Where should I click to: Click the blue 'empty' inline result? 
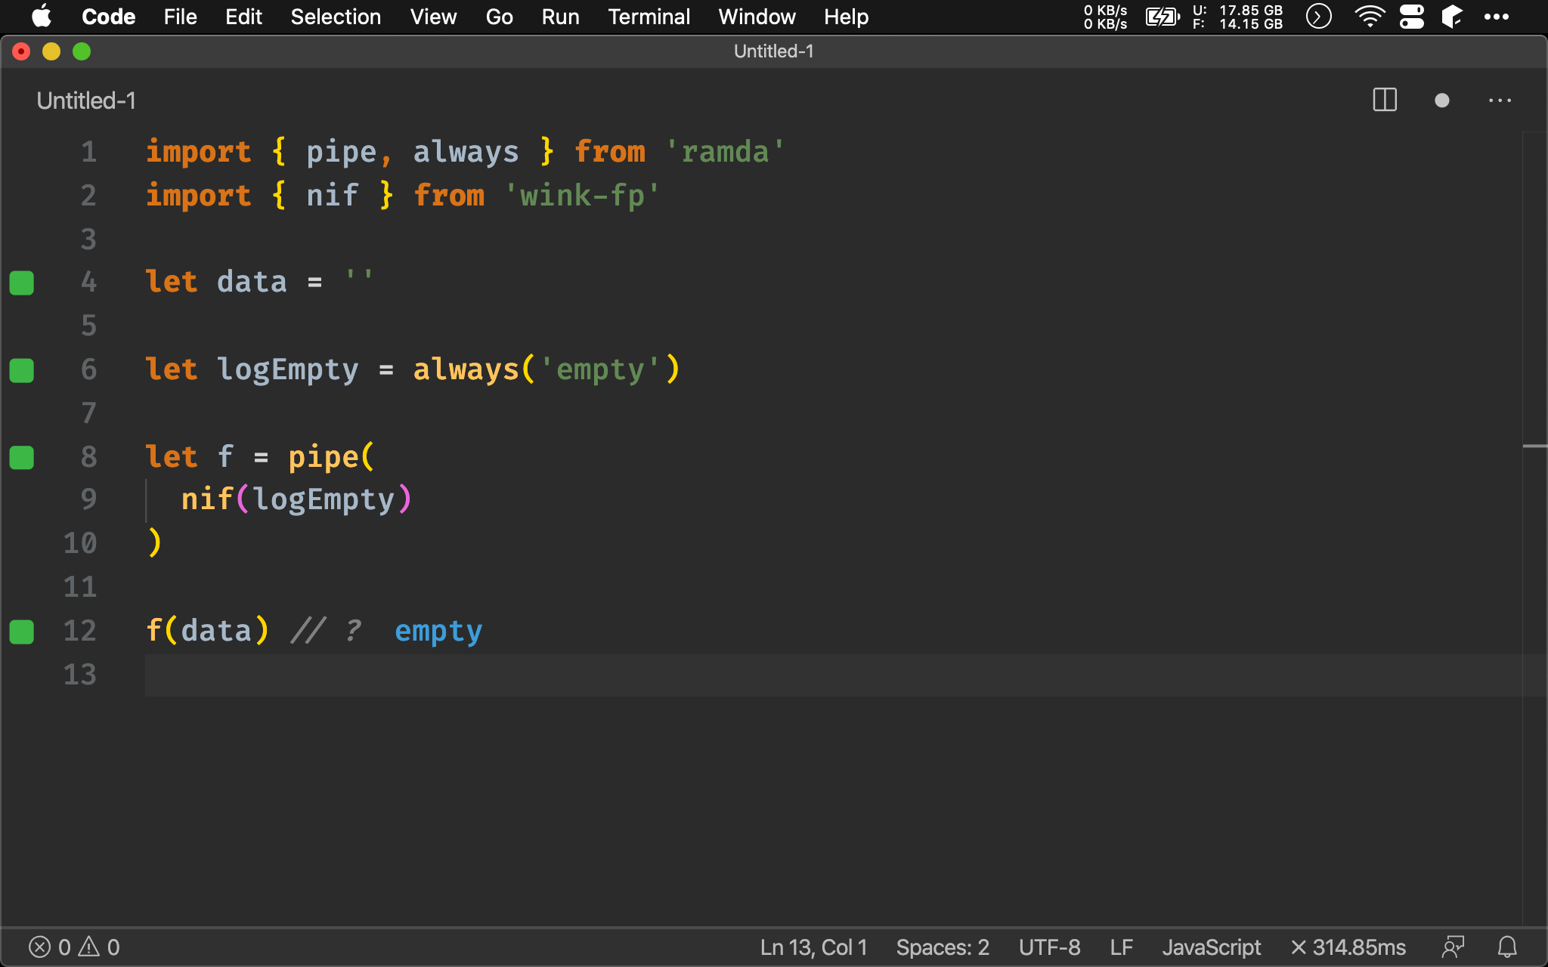(x=438, y=632)
